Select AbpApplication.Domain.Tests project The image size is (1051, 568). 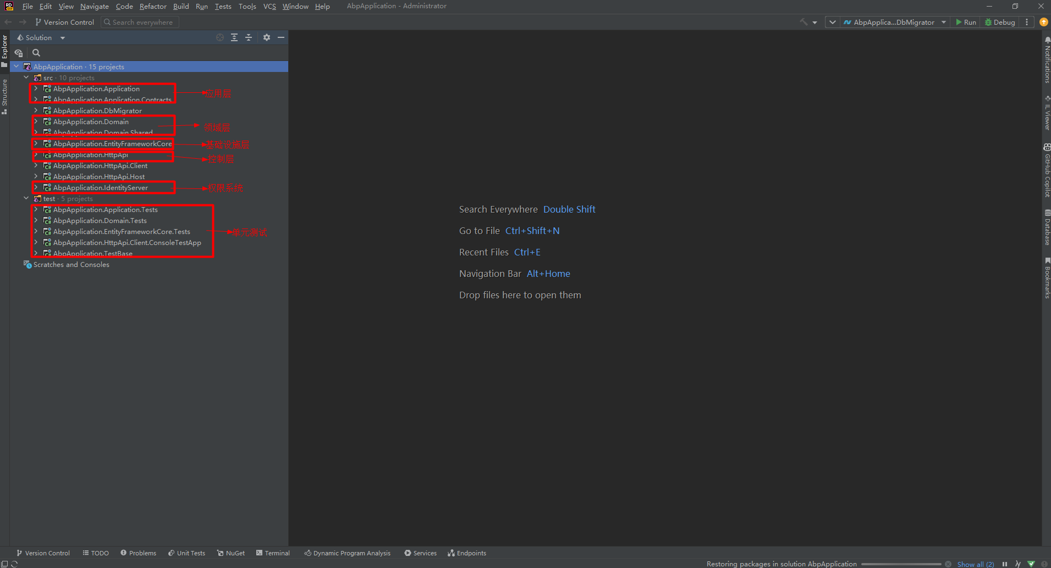pyautogui.click(x=100, y=220)
